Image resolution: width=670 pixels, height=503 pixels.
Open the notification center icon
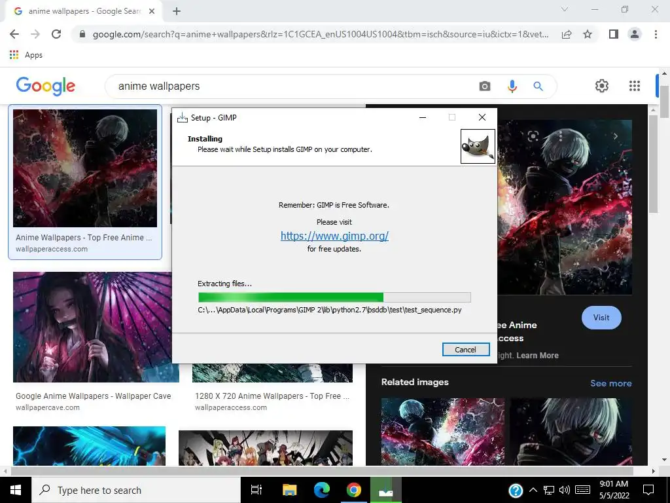click(648, 490)
